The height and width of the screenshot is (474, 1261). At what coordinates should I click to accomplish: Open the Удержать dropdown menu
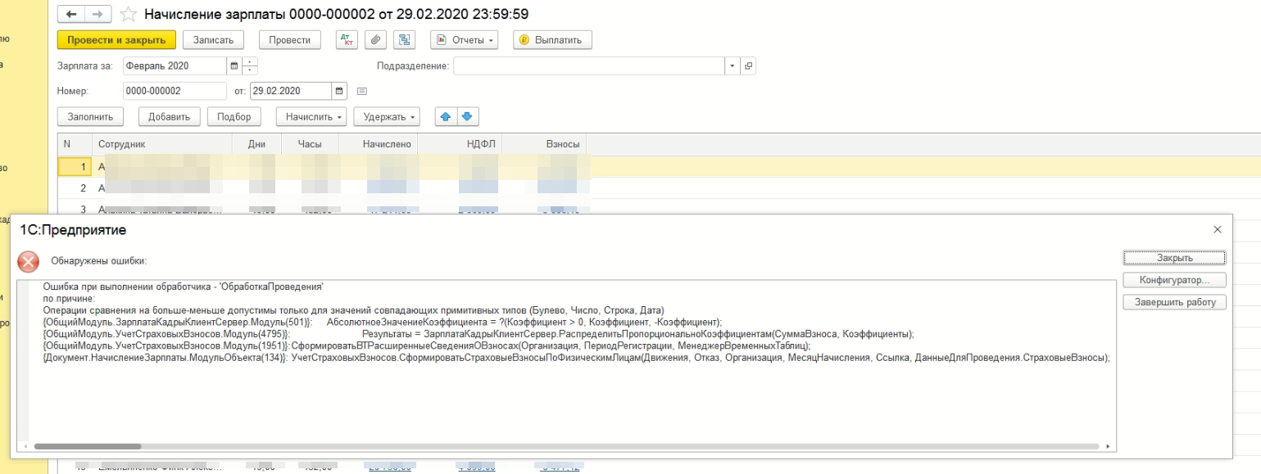coord(387,116)
